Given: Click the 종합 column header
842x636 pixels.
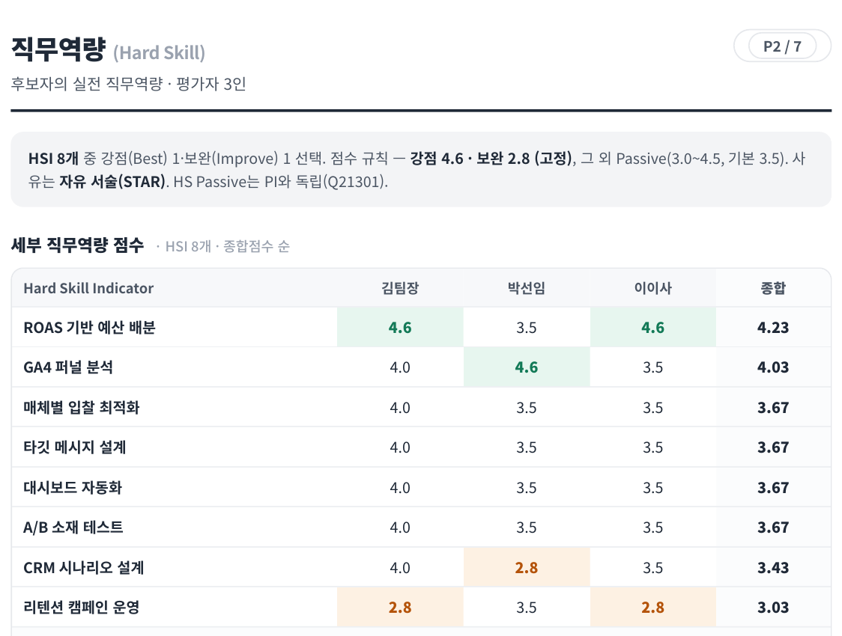Looking at the screenshot, I should [x=773, y=289].
